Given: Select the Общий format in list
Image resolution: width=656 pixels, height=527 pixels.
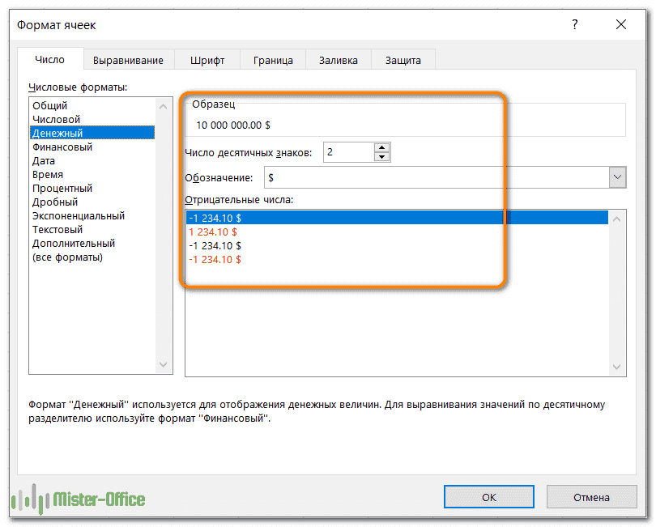Looking at the screenshot, I should 50,105.
